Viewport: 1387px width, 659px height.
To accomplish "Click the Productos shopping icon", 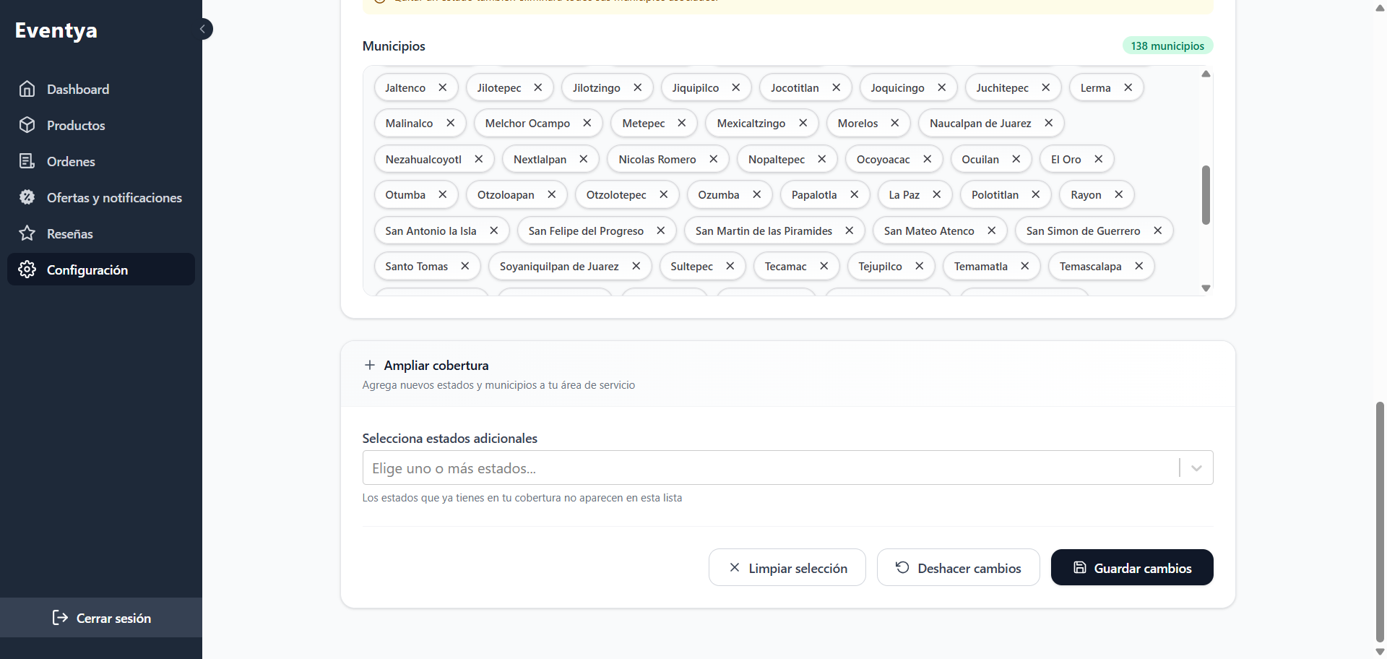I will 27,125.
